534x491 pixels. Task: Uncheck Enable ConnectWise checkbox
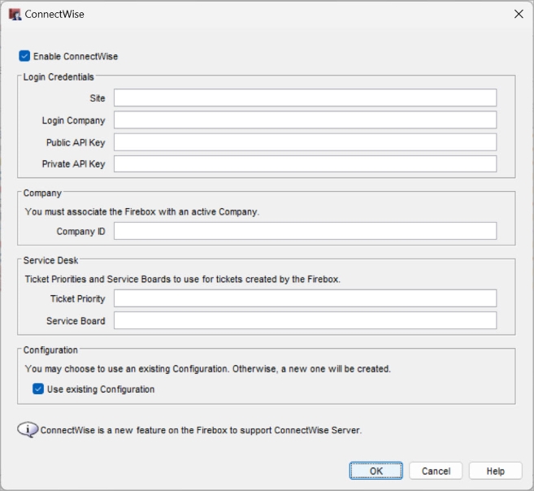click(24, 56)
